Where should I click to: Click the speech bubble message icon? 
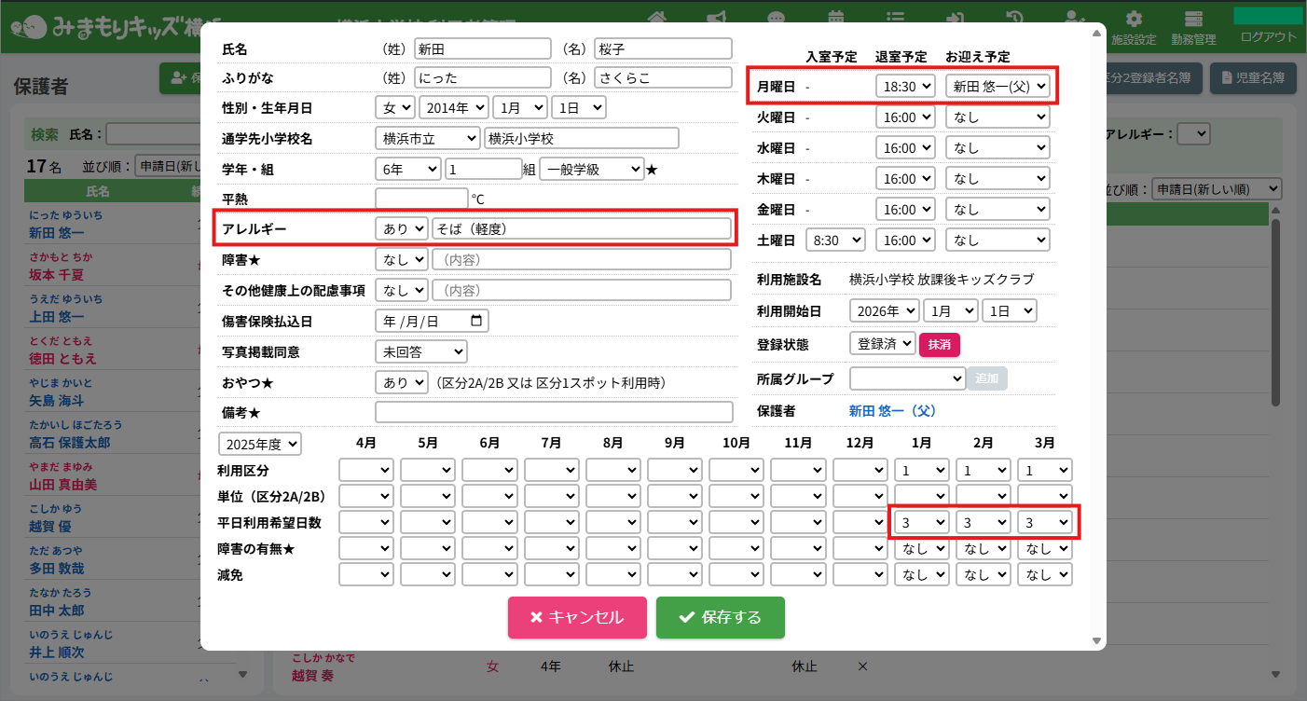(777, 17)
